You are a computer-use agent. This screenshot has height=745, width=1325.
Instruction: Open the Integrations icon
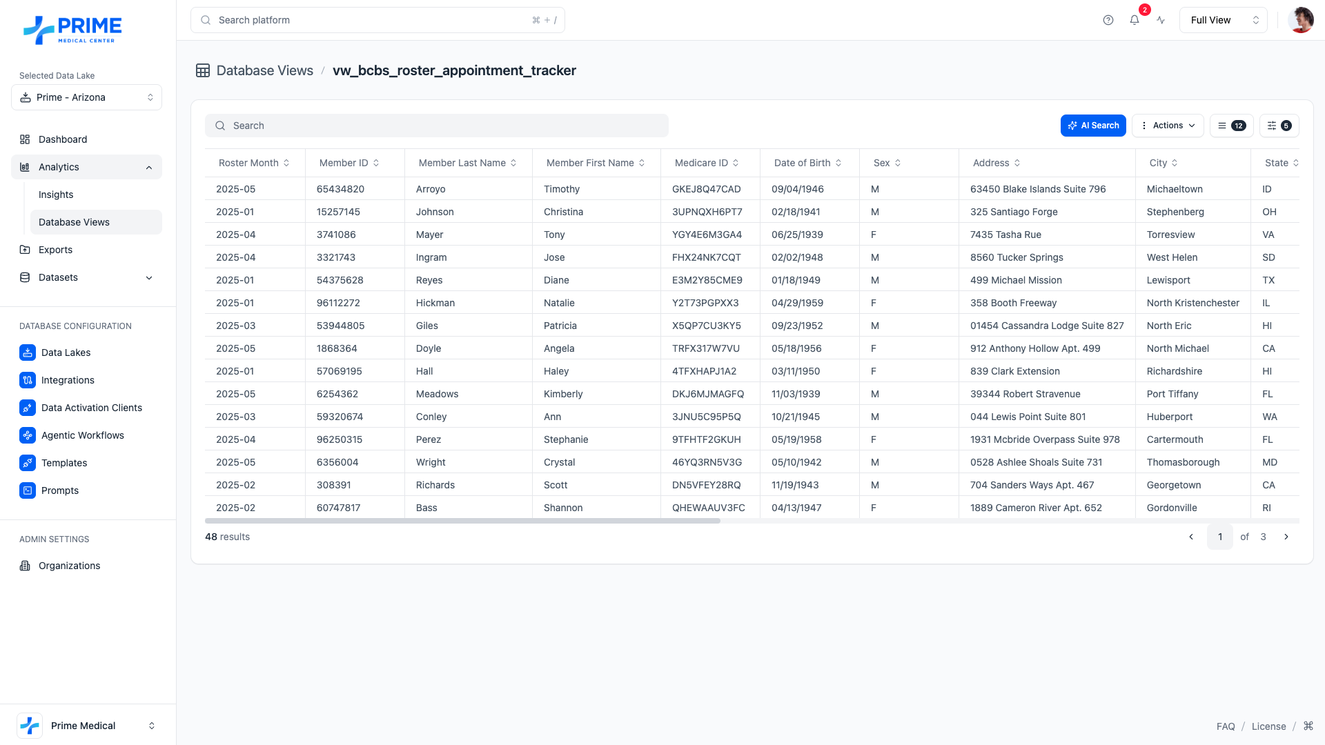click(28, 380)
